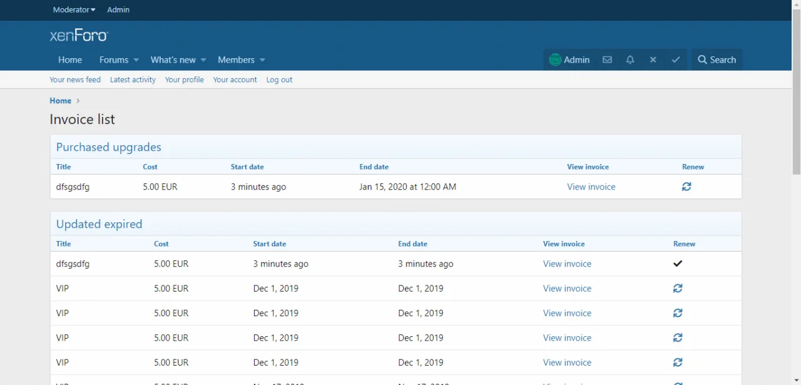
Task: Open the Moderator dropdown menu
Action: coord(74,10)
